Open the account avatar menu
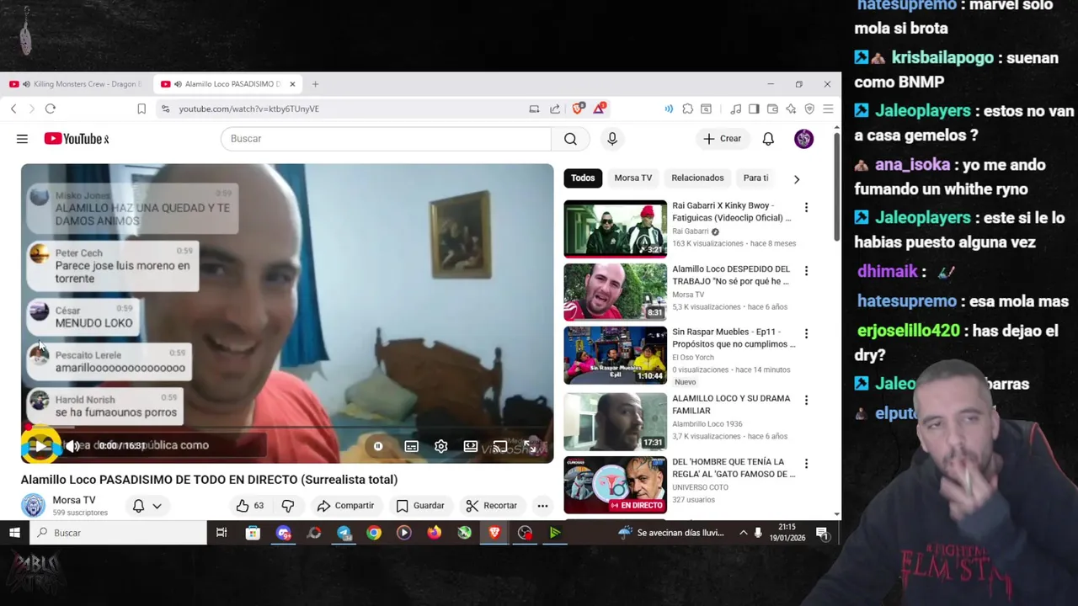1078x606 pixels. (803, 139)
